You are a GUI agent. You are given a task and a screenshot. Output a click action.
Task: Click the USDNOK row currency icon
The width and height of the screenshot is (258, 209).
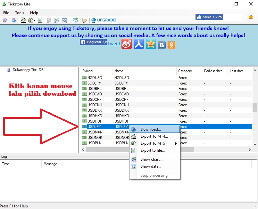84,138
